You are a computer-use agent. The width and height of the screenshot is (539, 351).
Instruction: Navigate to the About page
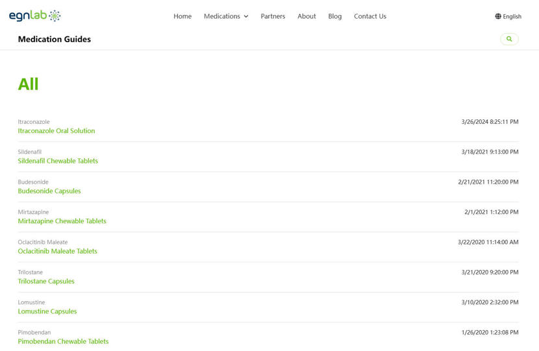307,16
